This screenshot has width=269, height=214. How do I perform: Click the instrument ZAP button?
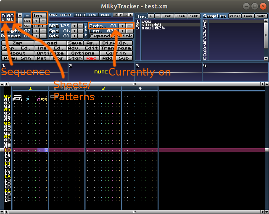(168, 16)
